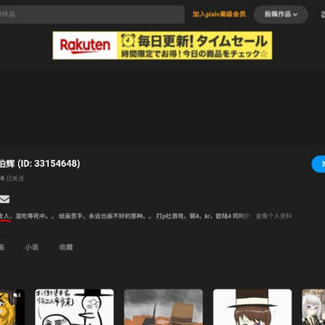The height and width of the screenshot is (325, 325).
Task: Open the grey sky brown hat thumbnail
Action: pos(163,307)
